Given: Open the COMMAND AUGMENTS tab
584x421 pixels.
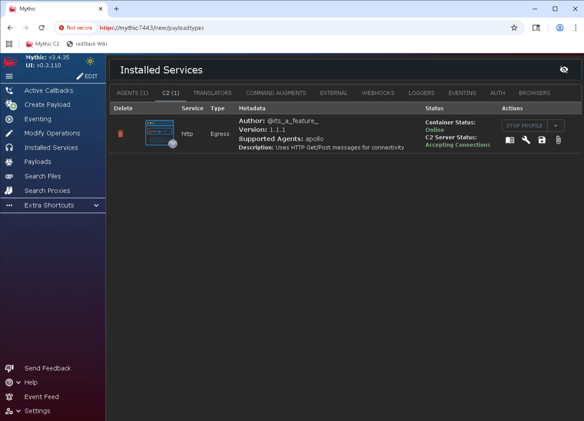Looking at the screenshot, I should tap(276, 93).
